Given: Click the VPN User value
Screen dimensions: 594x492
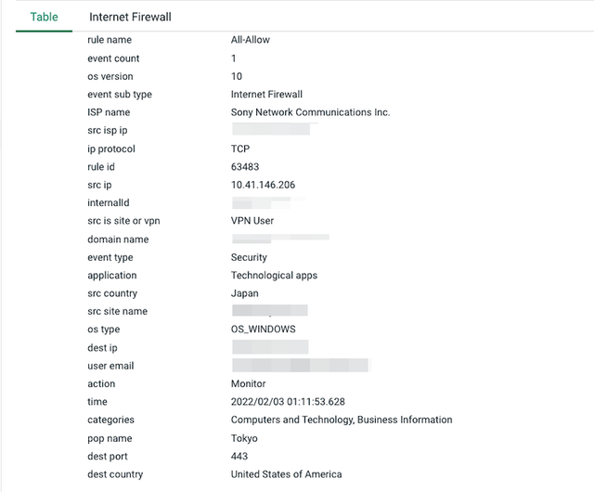Looking at the screenshot, I should tap(252, 221).
